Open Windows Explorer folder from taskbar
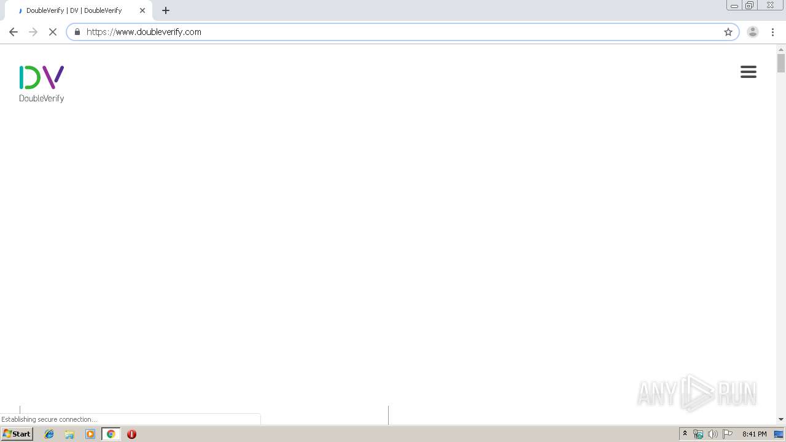Screen dimensions: 786x442 pos(69,434)
